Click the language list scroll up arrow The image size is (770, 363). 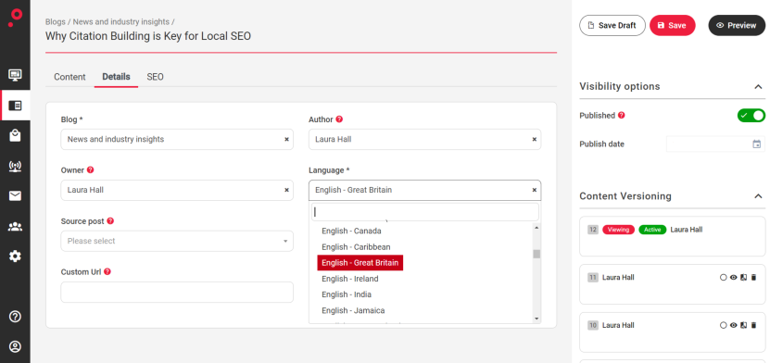[536, 228]
